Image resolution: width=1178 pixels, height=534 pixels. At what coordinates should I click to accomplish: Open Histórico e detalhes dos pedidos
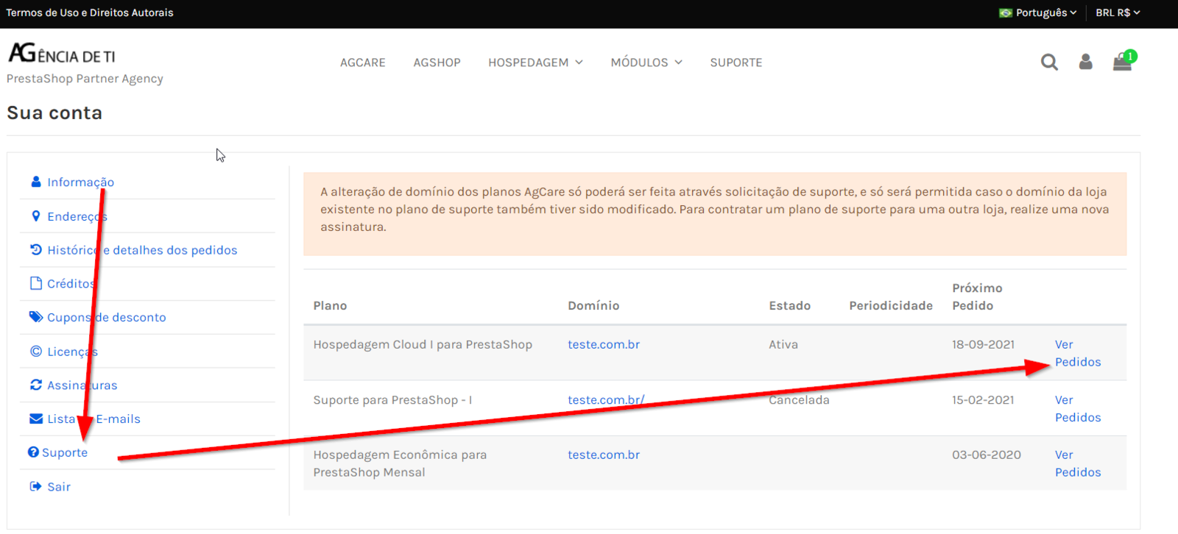[142, 250]
